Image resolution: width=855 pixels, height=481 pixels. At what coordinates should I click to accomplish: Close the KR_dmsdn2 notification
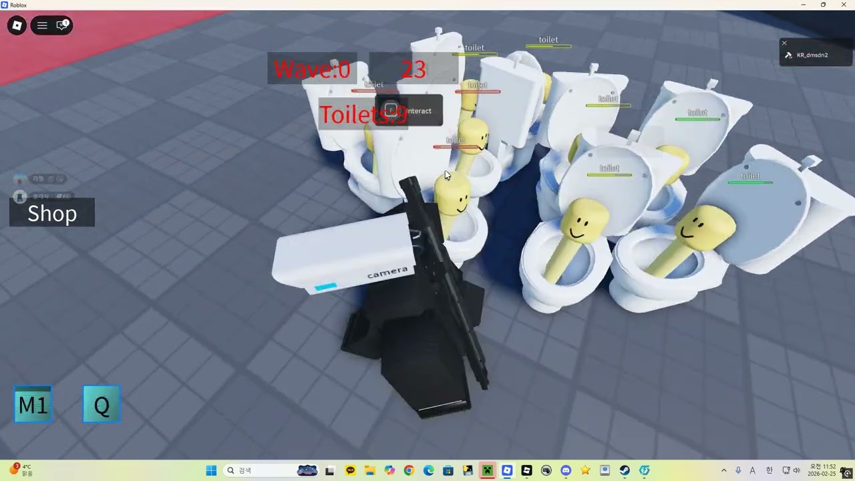point(784,43)
